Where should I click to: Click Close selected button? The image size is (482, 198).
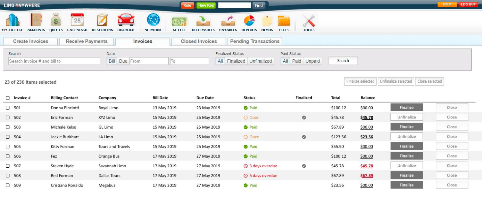(x=429, y=81)
